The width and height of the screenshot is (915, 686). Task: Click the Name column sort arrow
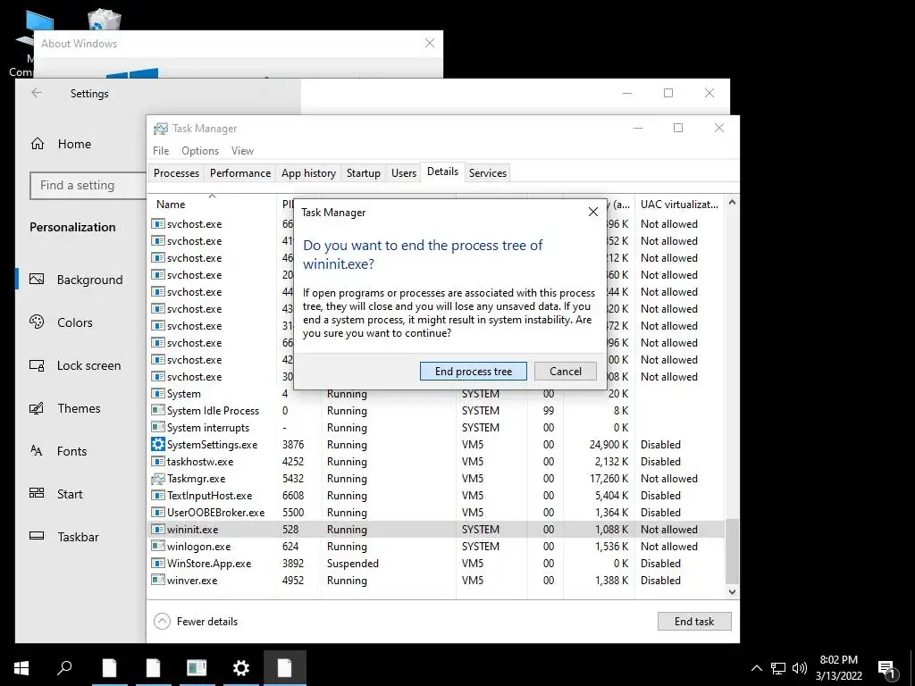pyautogui.click(x=213, y=196)
